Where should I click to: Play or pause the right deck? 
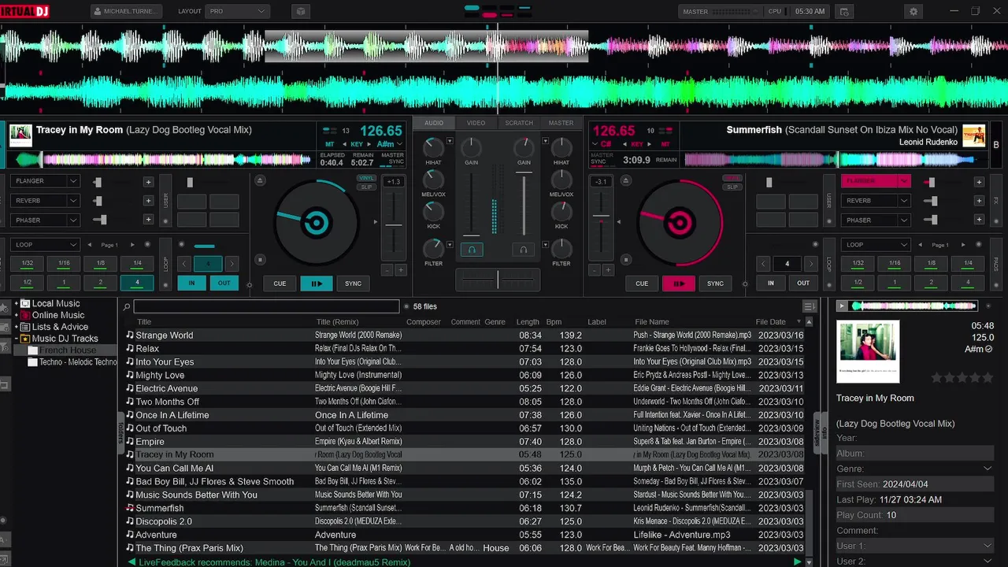tap(678, 283)
